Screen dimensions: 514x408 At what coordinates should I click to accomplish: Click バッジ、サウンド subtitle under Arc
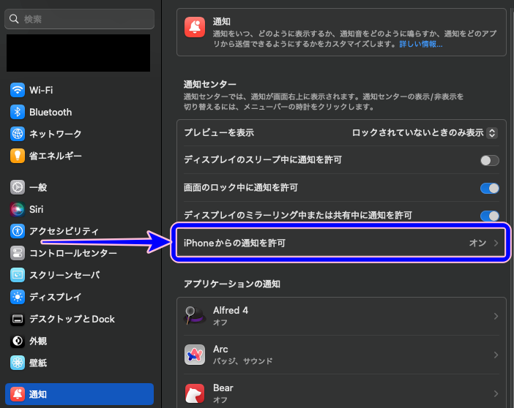242,361
